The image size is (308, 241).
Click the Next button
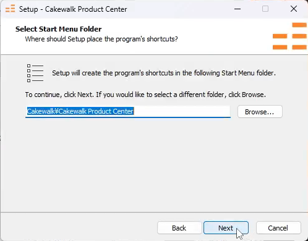[226, 228]
